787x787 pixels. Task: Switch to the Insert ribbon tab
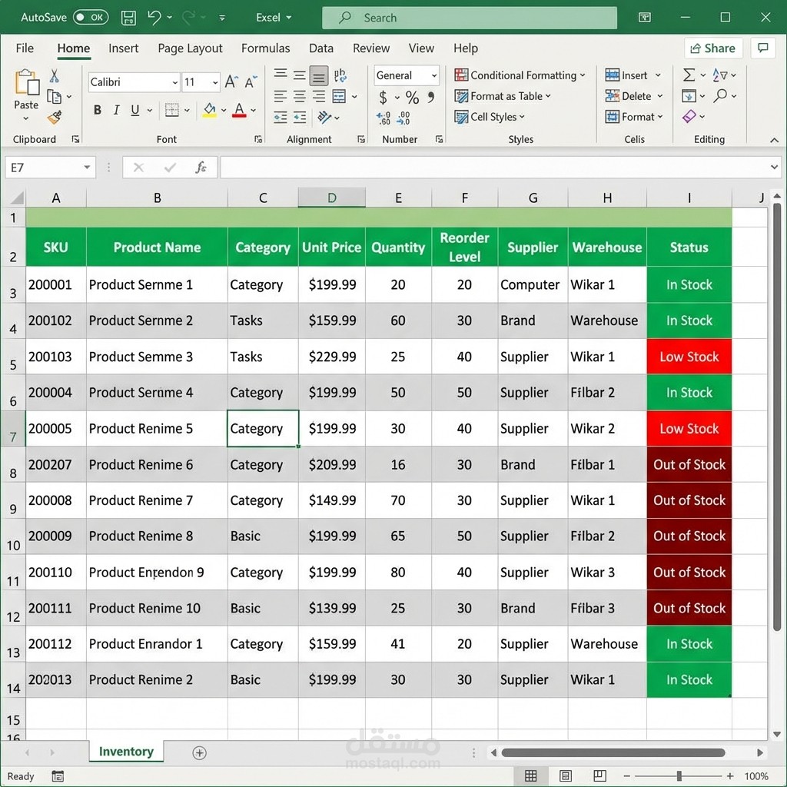tap(124, 48)
